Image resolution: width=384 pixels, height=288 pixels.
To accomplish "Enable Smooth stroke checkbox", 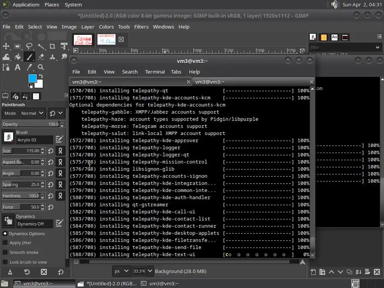I will [5, 252].
